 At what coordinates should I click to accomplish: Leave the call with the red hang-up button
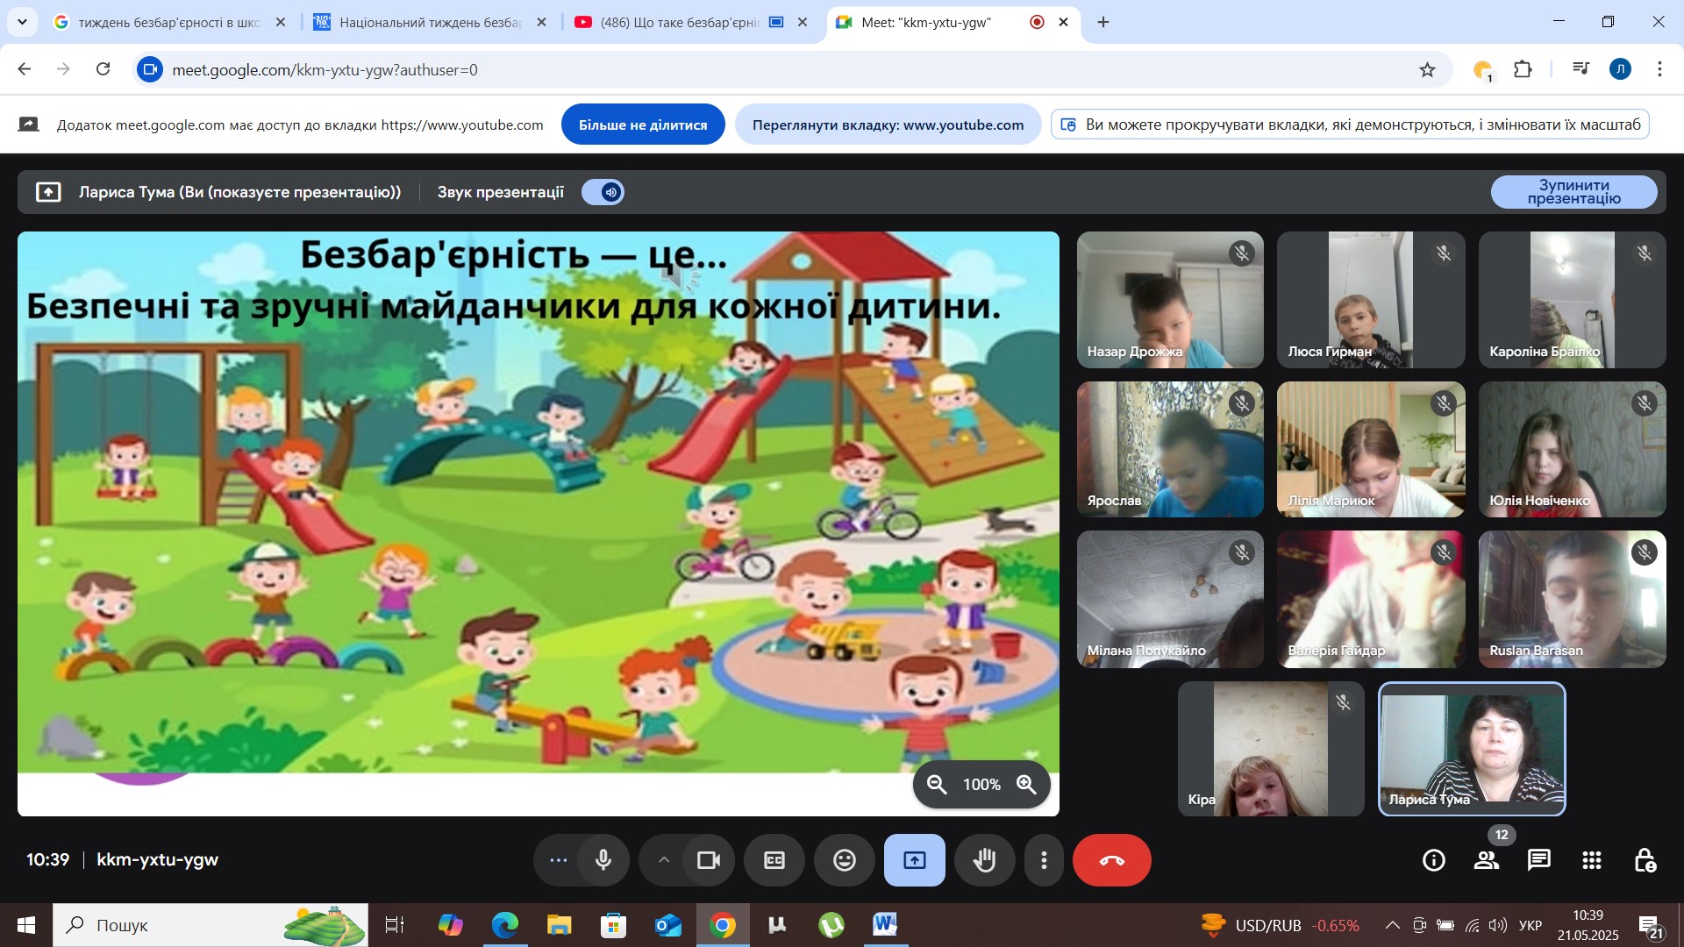(1112, 860)
